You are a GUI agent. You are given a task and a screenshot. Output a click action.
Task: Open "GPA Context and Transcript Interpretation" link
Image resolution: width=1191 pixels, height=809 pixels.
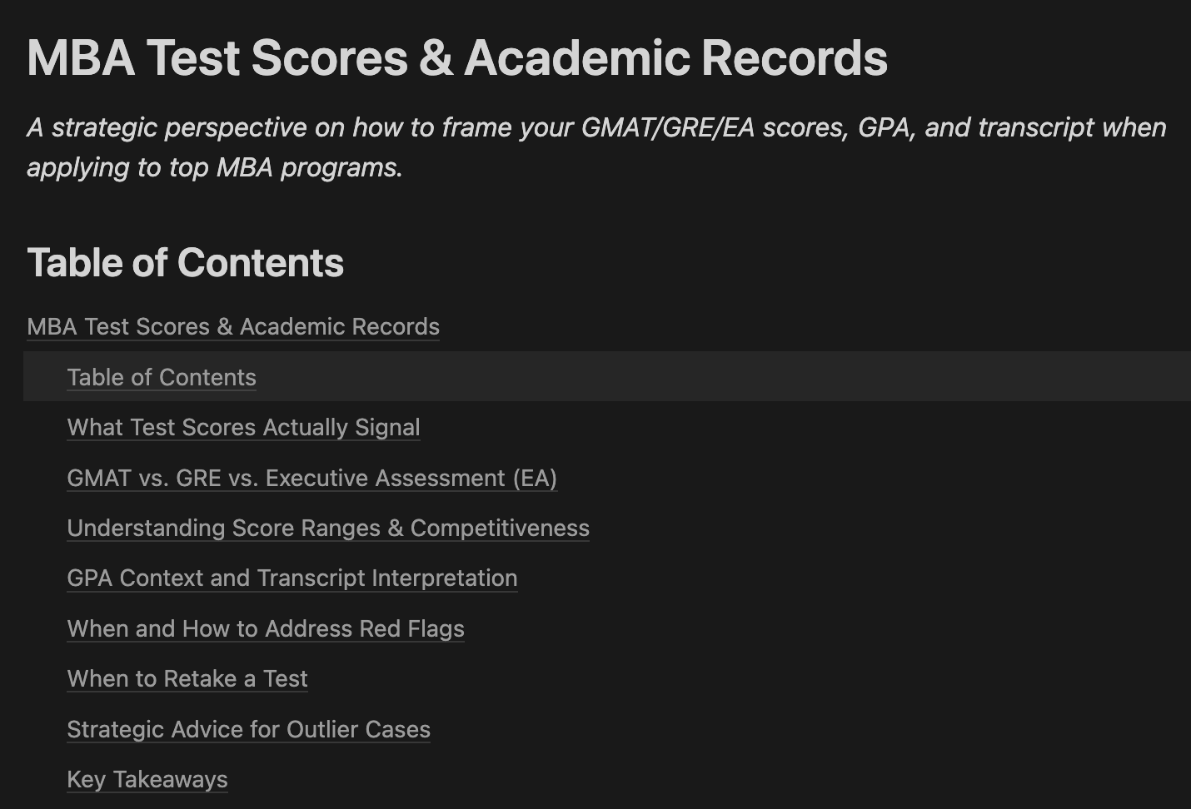[x=292, y=578]
